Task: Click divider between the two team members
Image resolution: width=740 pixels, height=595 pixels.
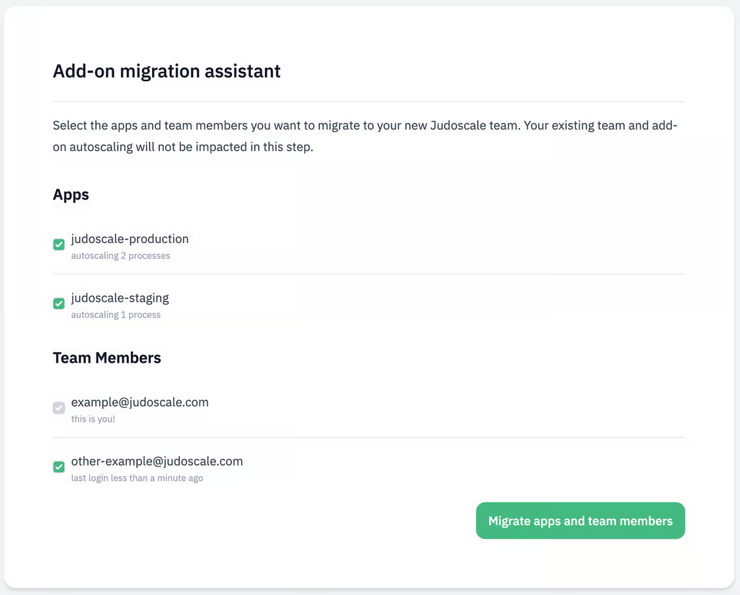Action: coord(369,437)
